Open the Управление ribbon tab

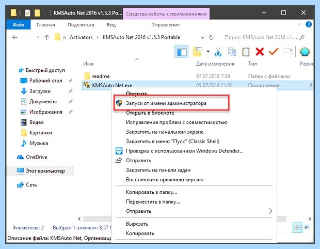tap(166, 25)
